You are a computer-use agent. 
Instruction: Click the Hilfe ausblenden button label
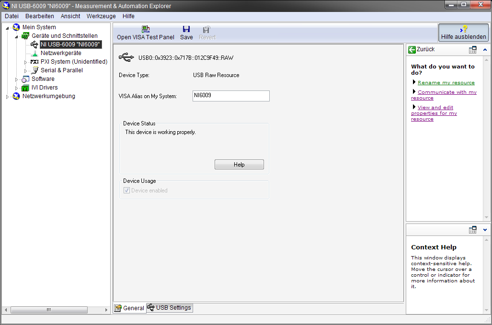[x=463, y=37]
